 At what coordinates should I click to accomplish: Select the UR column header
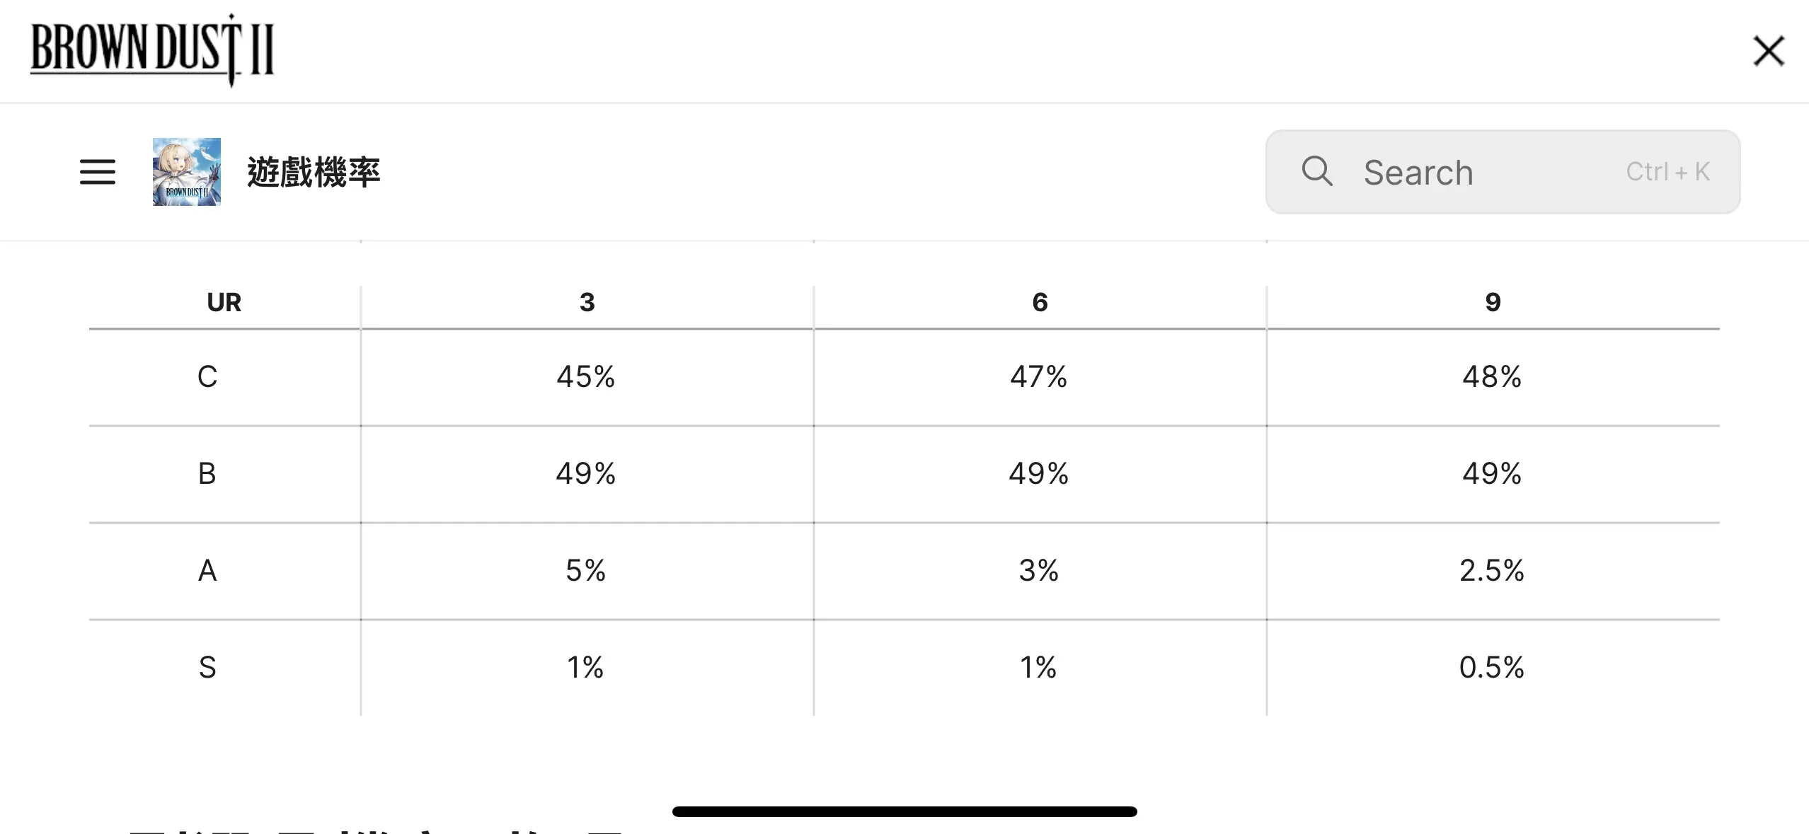point(224,303)
